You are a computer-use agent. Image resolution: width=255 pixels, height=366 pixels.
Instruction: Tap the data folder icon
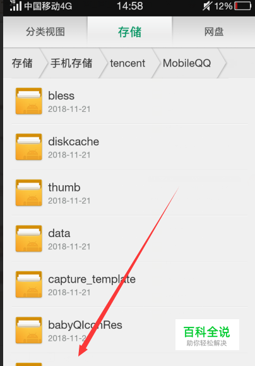(x=28, y=238)
